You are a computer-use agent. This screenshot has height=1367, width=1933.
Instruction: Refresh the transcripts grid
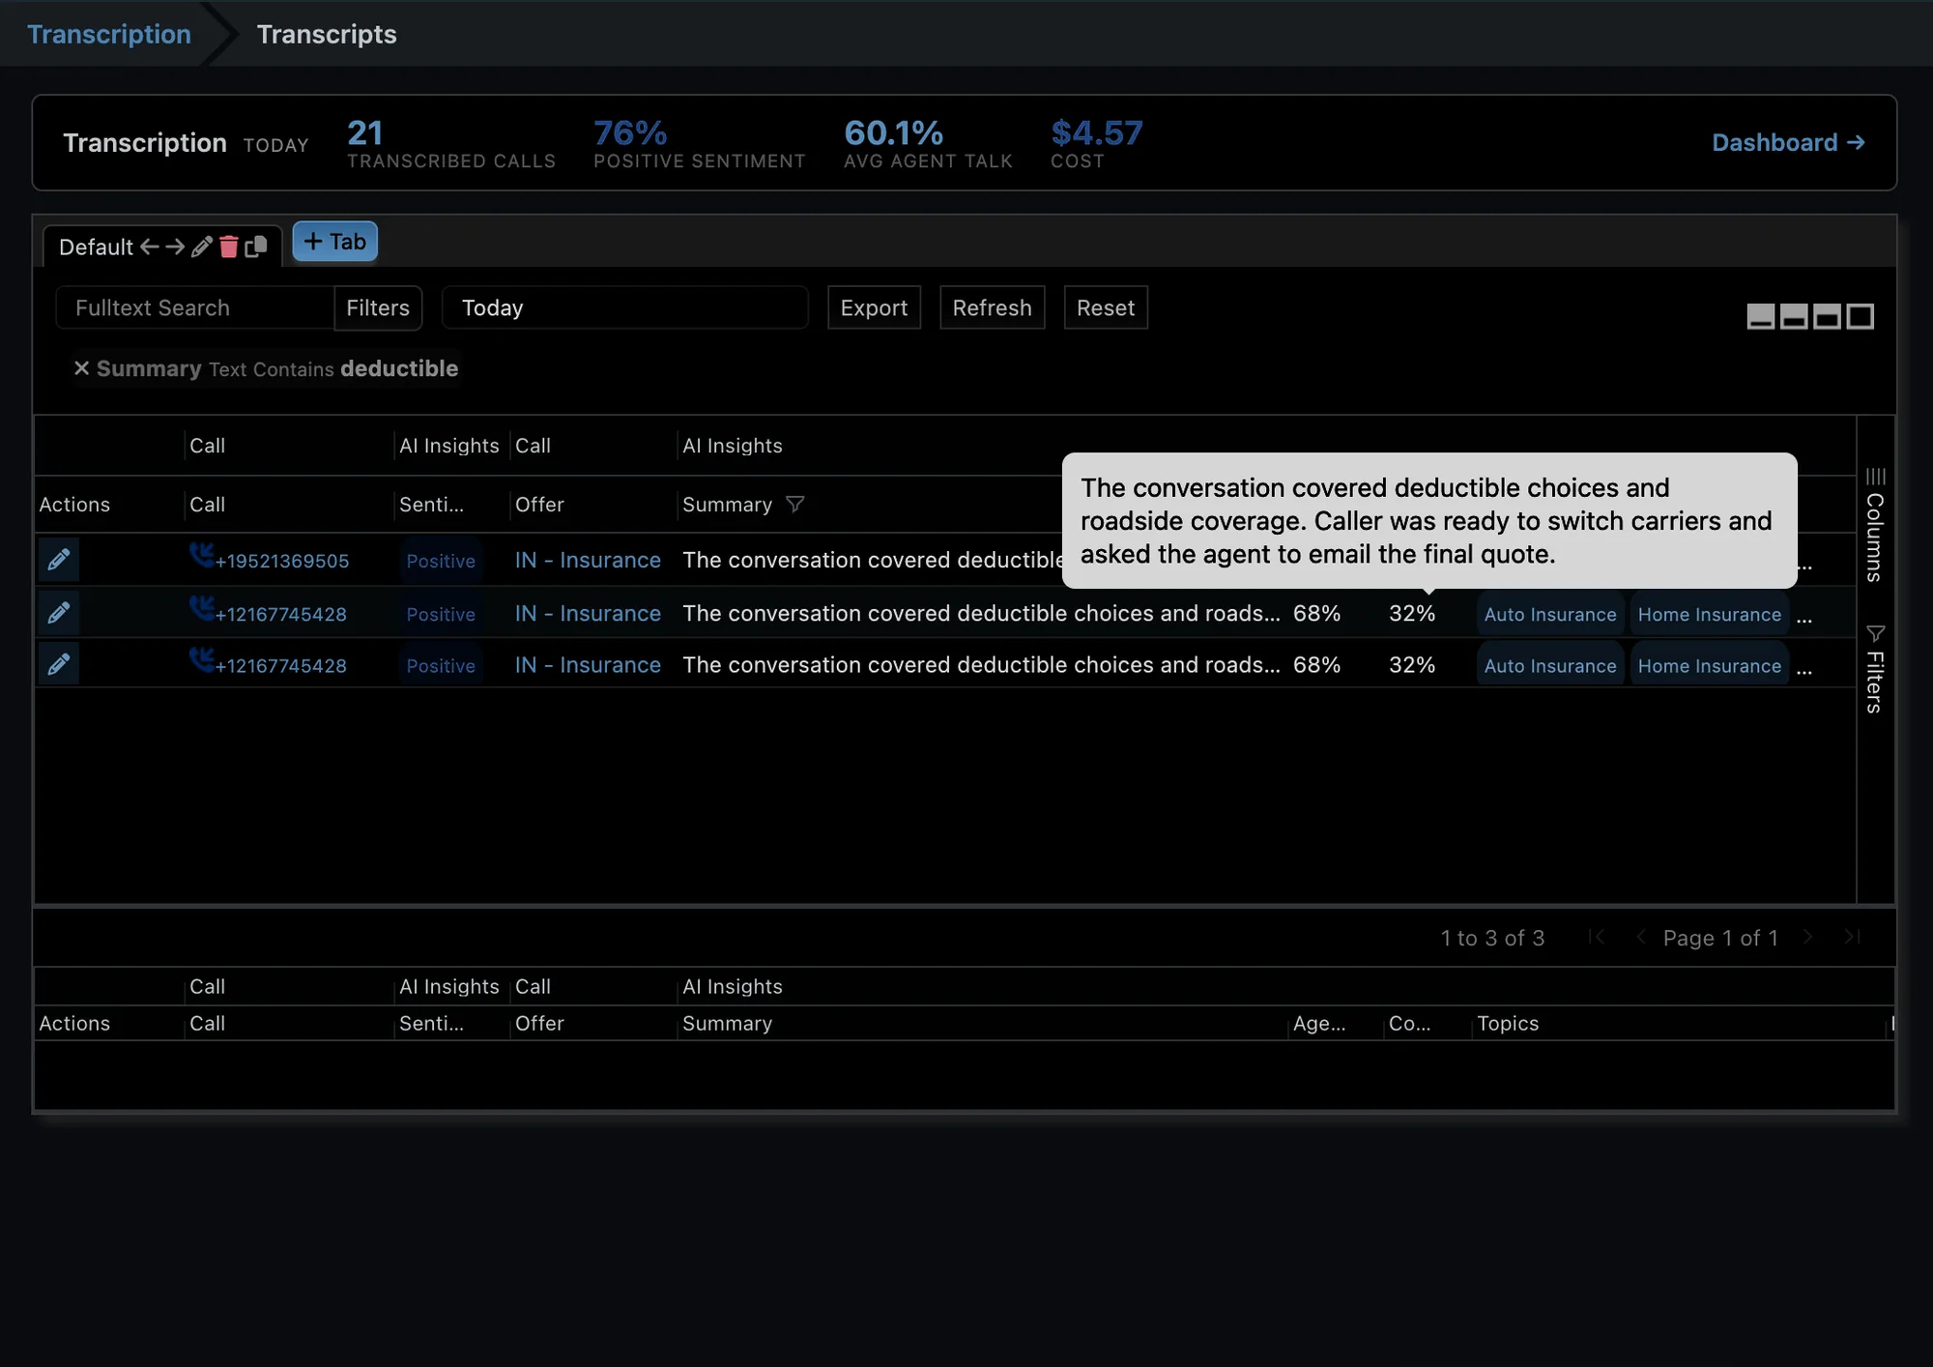click(x=992, y=307)
